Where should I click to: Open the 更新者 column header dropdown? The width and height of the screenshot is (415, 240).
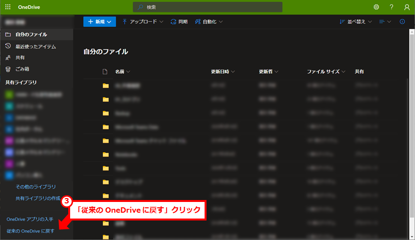pyautogui.click(x=268, y=72)
